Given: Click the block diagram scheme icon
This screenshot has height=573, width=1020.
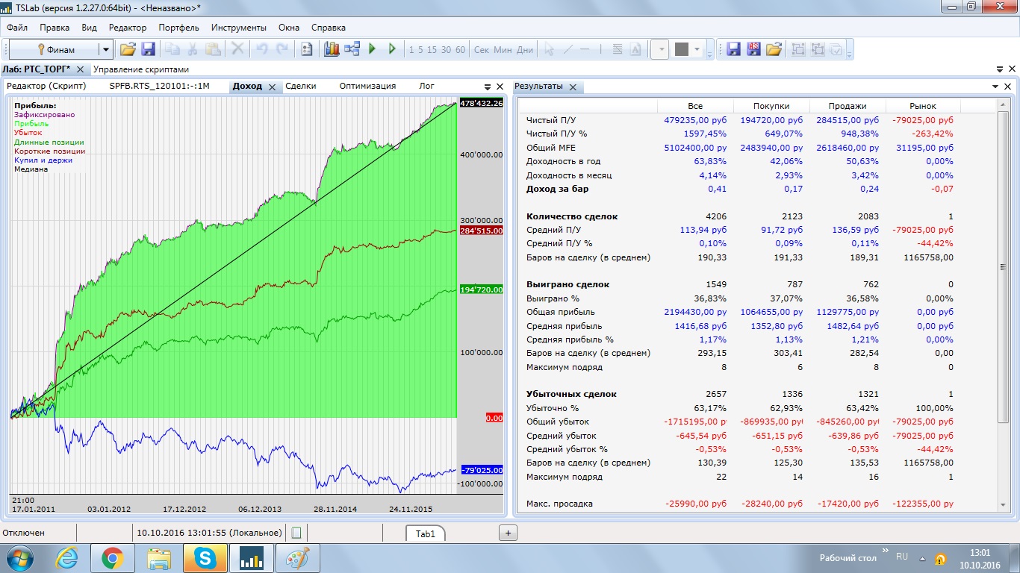Looking at the screenshot, I should tap(352, 49).
